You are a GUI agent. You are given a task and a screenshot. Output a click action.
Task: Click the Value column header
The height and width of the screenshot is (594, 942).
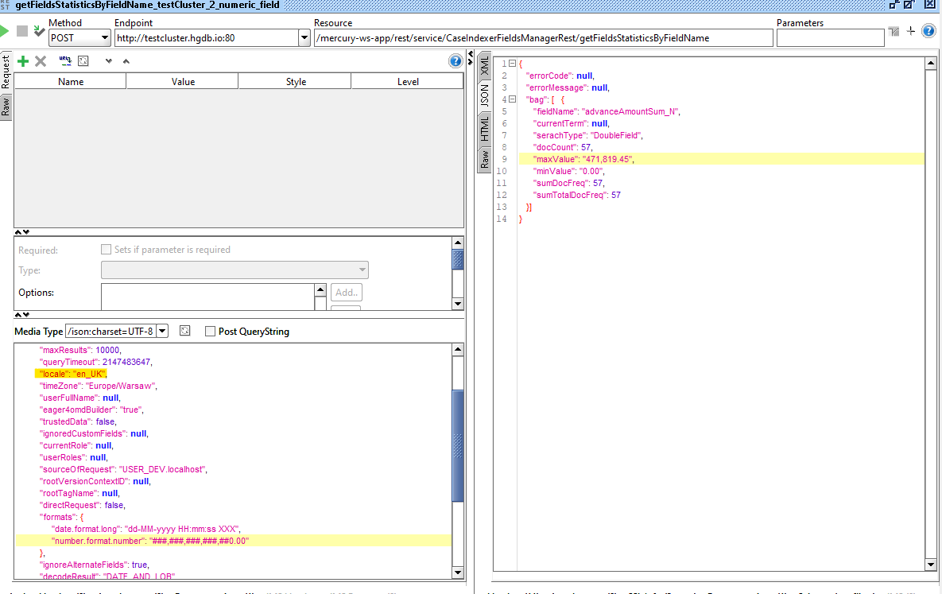[x=183, y=82]
